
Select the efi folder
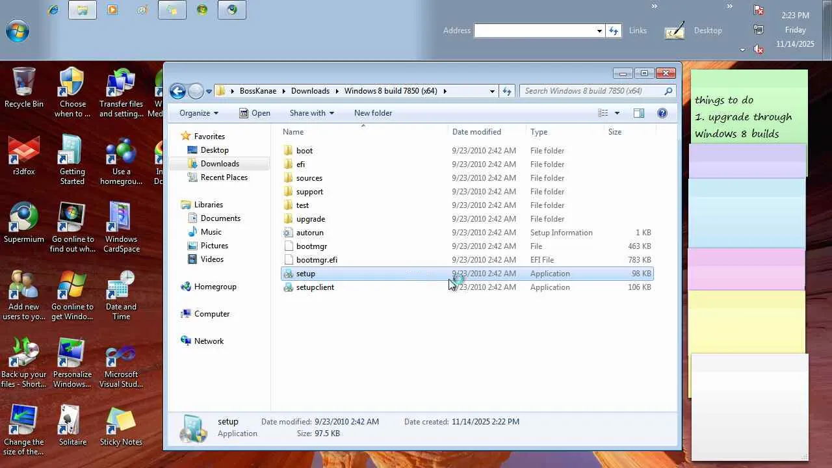467,164
